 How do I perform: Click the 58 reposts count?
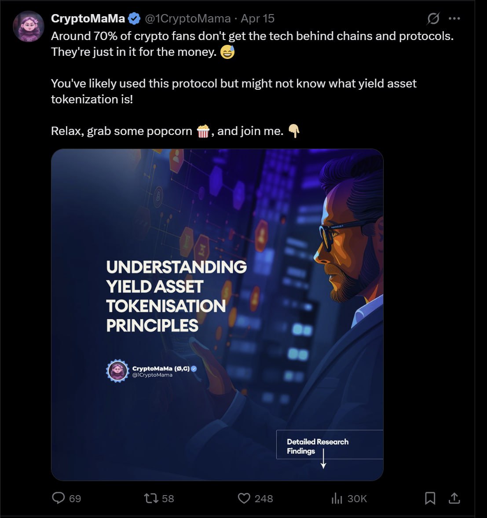coord(168,498)
